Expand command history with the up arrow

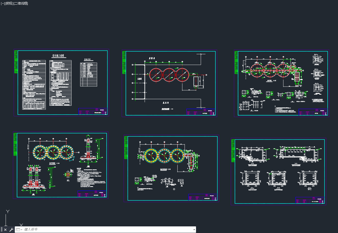pyautogui.click(x=194, y=229)
